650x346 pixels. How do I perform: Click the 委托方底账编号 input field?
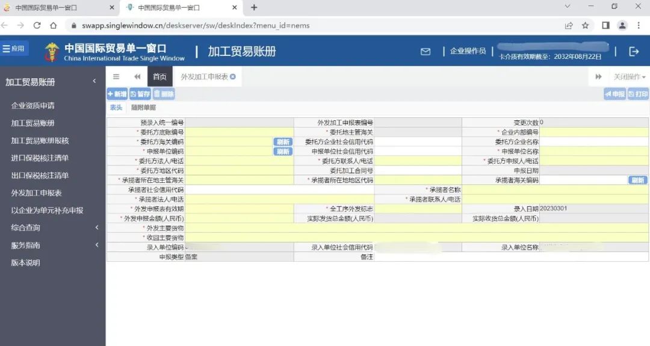pos(239,132)
